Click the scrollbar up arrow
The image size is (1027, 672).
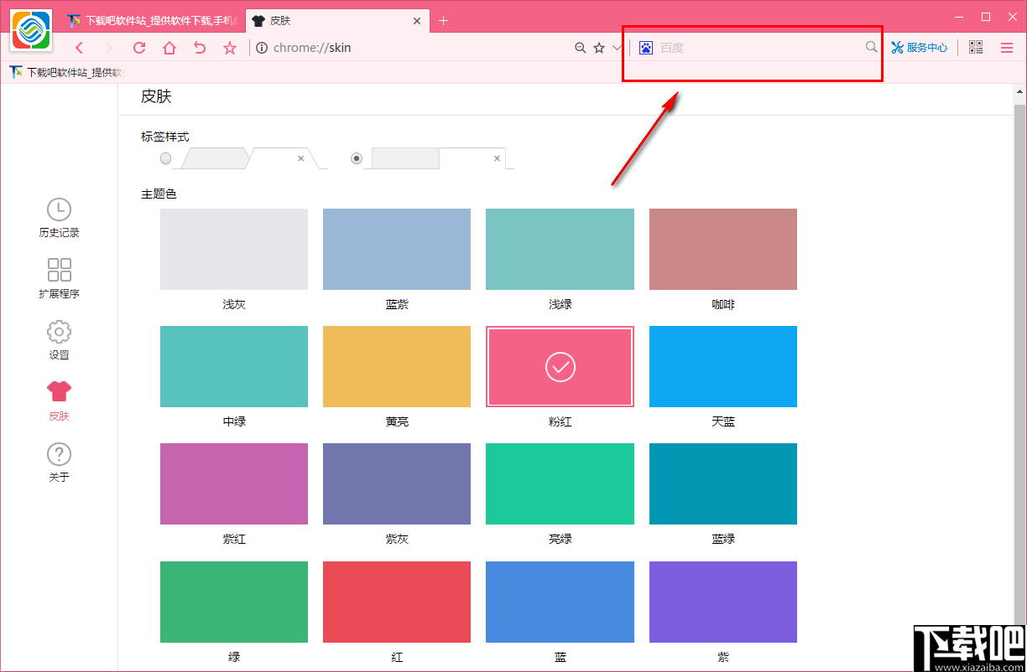(x=1019, y=90)
